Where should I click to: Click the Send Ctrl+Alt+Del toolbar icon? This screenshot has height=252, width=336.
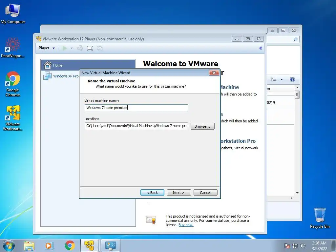tap(80, 48)
